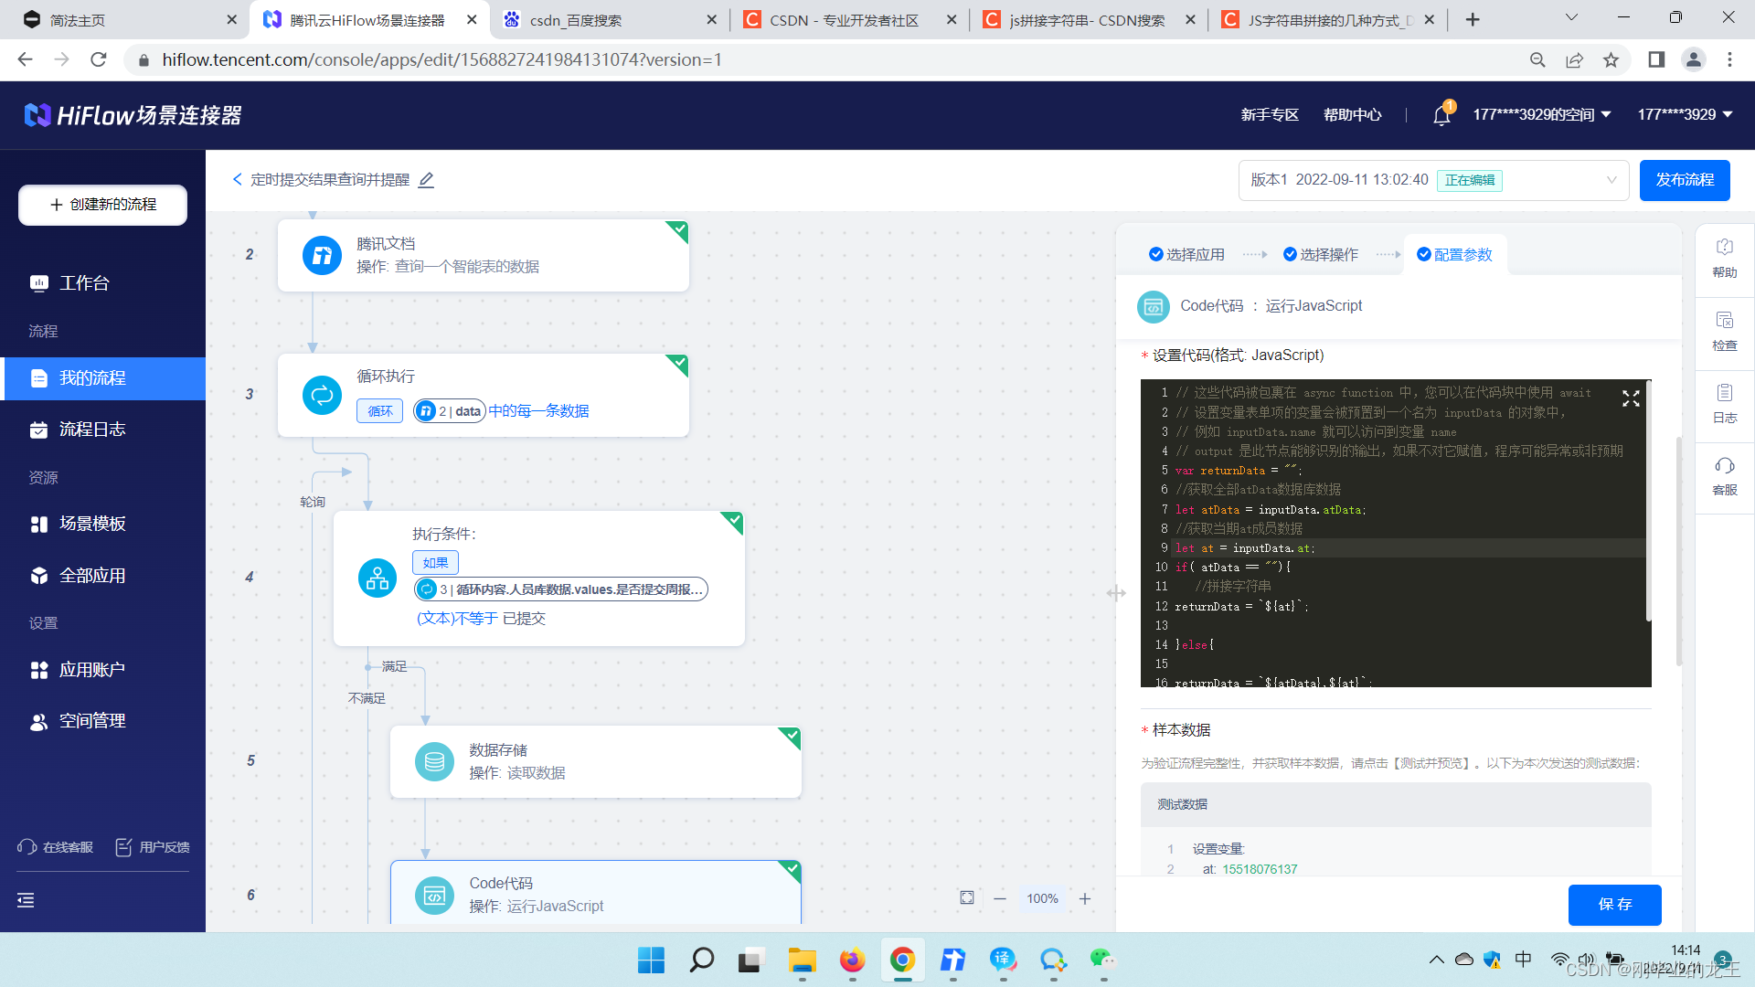Open the 检查 check panel icon
This screenshot has height=987, width=1755.
pos(1724,331)
